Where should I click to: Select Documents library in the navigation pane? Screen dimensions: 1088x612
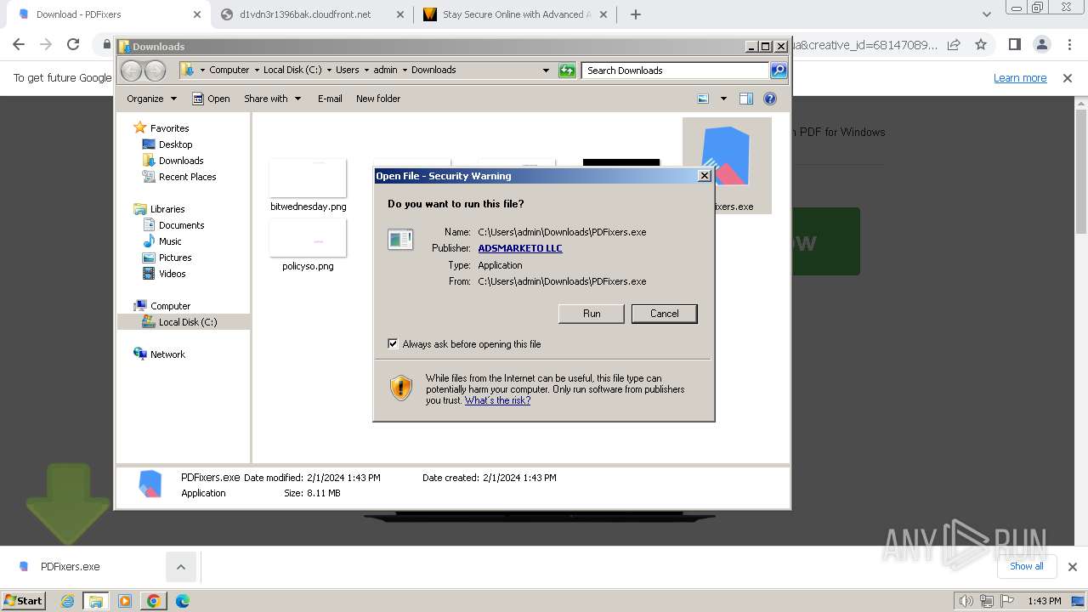tap(173, 225)
